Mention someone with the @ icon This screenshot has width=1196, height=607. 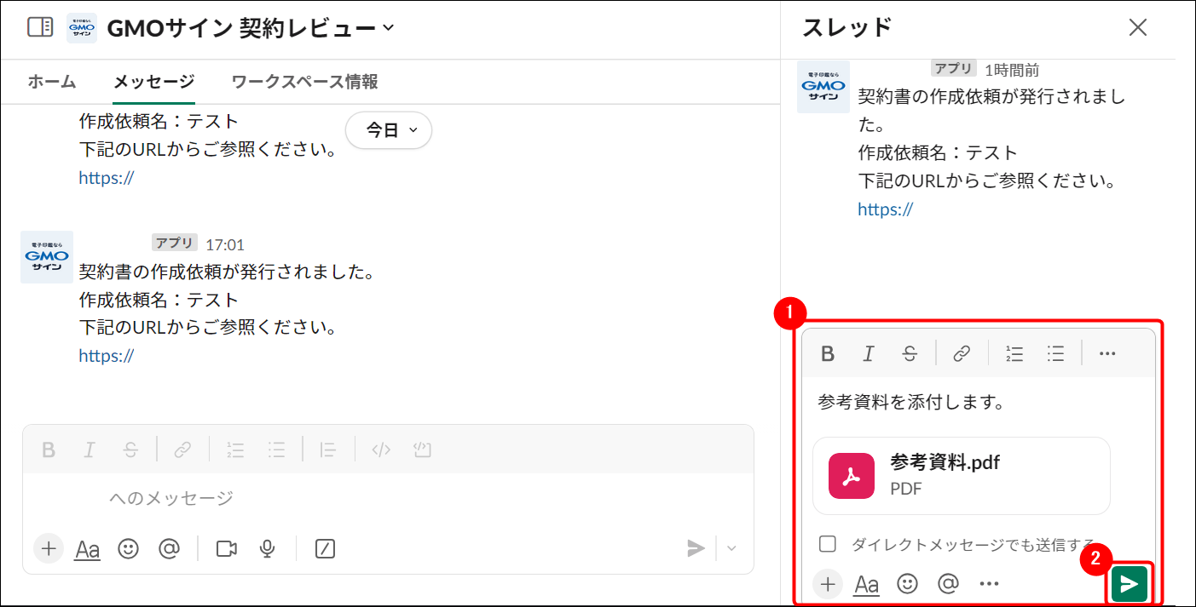click(170, 549)
